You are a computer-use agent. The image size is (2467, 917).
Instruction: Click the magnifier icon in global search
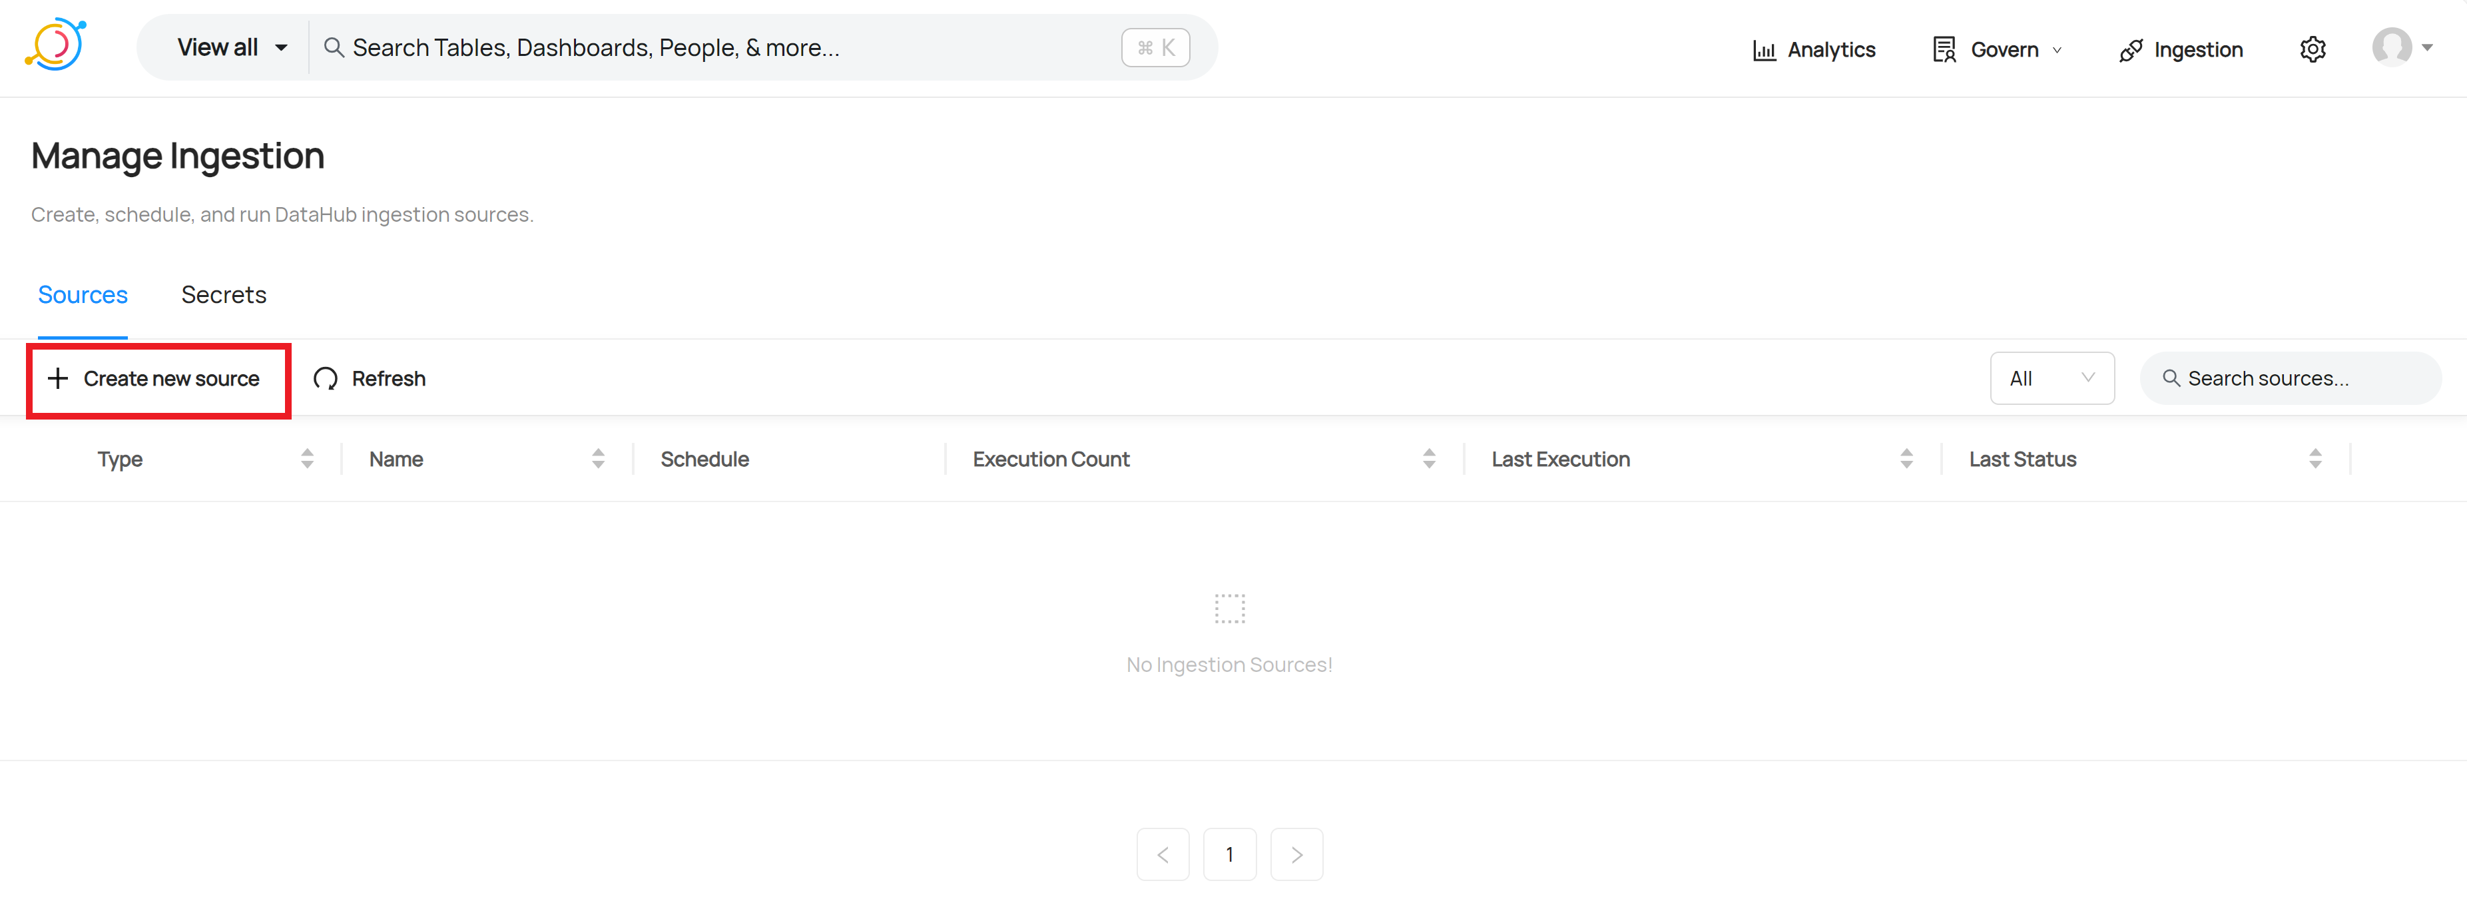point(334,47)
